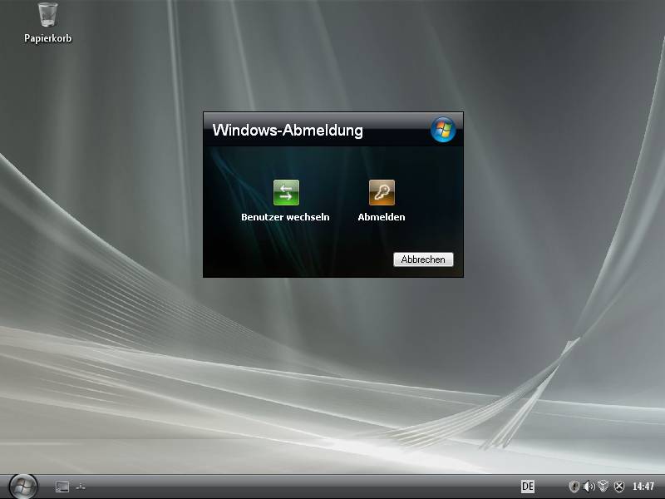The height and width of the screenshot is (499, 665).
Task: Click the 'Windows-Abmeldung' dialog title
Action: click(288, 131)
